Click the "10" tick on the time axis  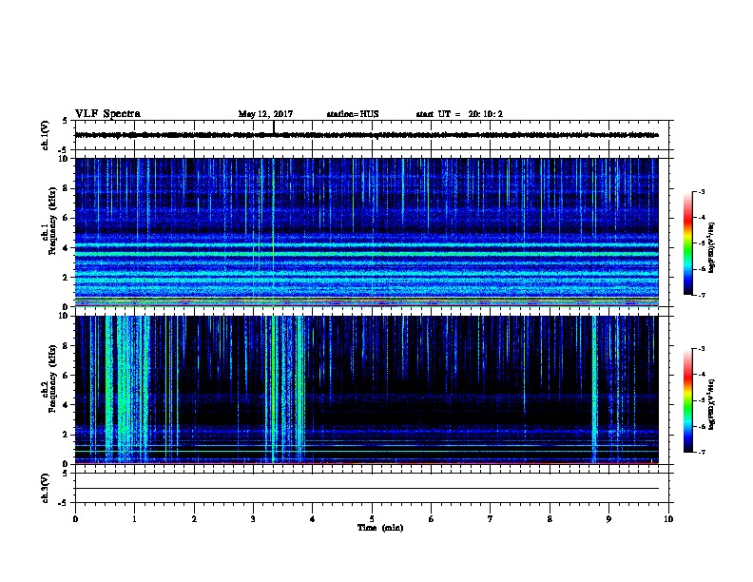(x=668, y=518)
